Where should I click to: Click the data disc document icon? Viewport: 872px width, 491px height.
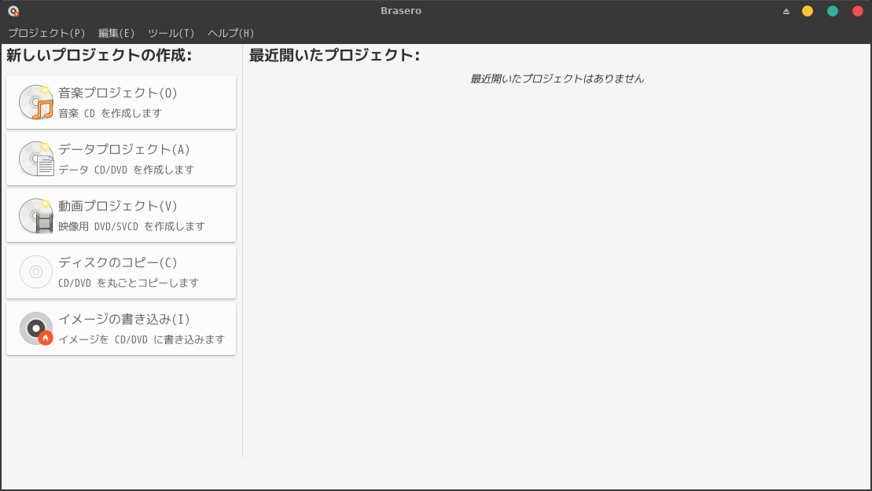(36, 159)
